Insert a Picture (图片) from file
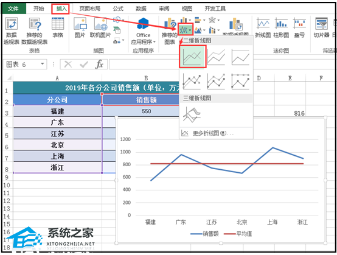 click(x=80, y=27)
